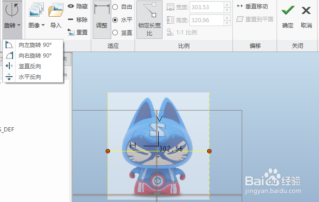The height and width of the screenshot is (202, 319).
Task: Click the cartoon character image in canvas
Action: 158,146
